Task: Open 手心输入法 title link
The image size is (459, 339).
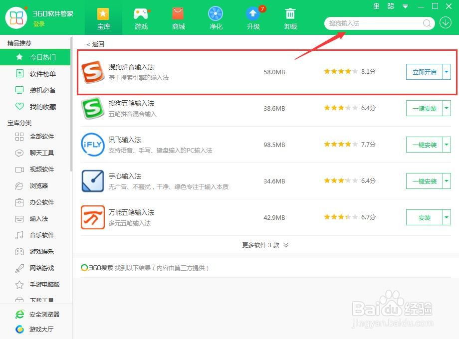Action: (x=125, y=176)
